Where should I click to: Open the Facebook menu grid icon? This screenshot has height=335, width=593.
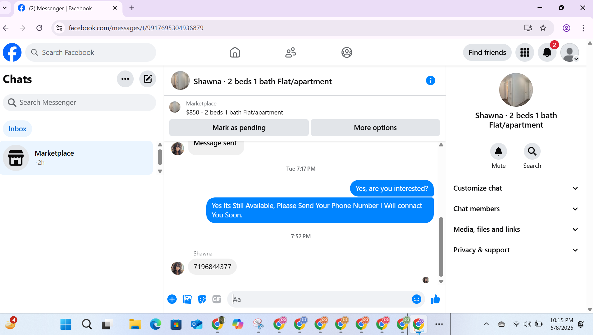point(524,52)
